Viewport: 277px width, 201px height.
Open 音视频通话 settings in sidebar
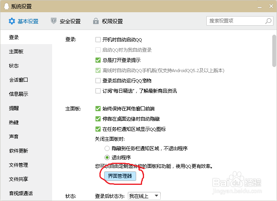pyautogui.click(x=26, y=194)
